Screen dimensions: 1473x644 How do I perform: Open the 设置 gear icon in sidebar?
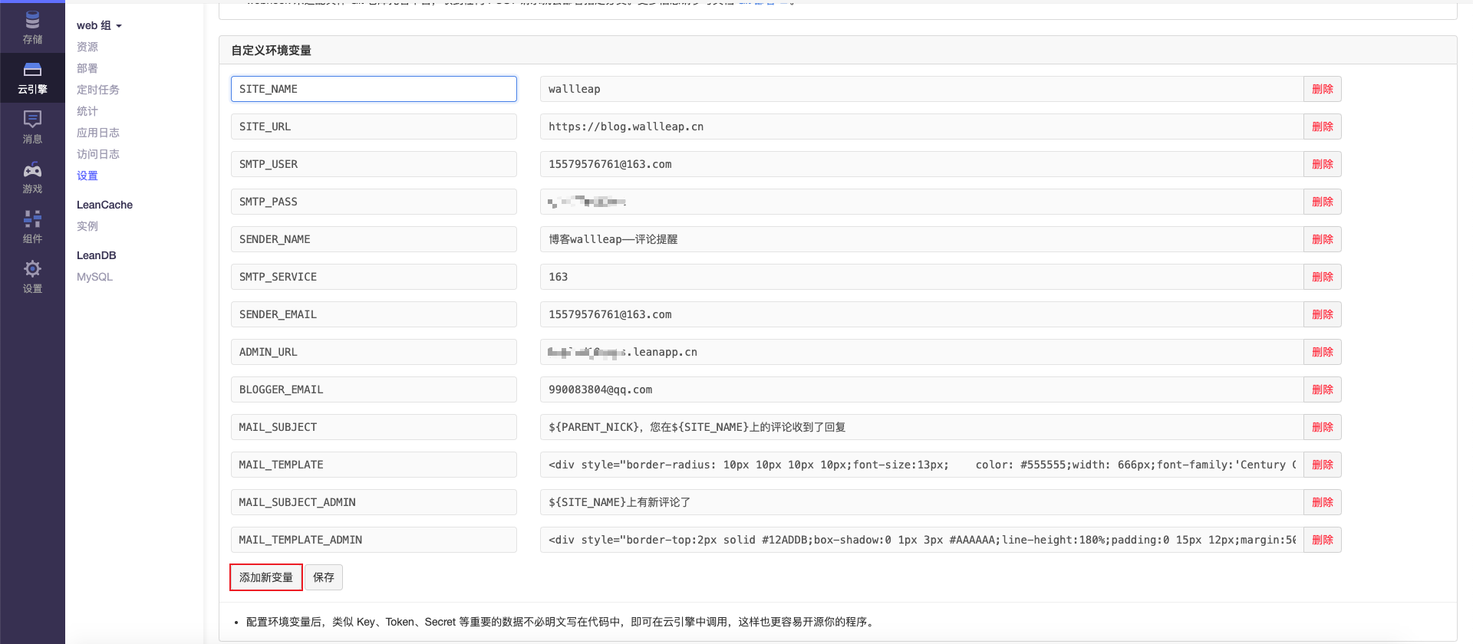(32, 277)
